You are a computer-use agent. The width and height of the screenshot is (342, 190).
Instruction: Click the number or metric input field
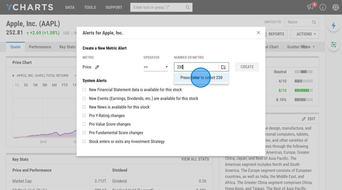197,67
